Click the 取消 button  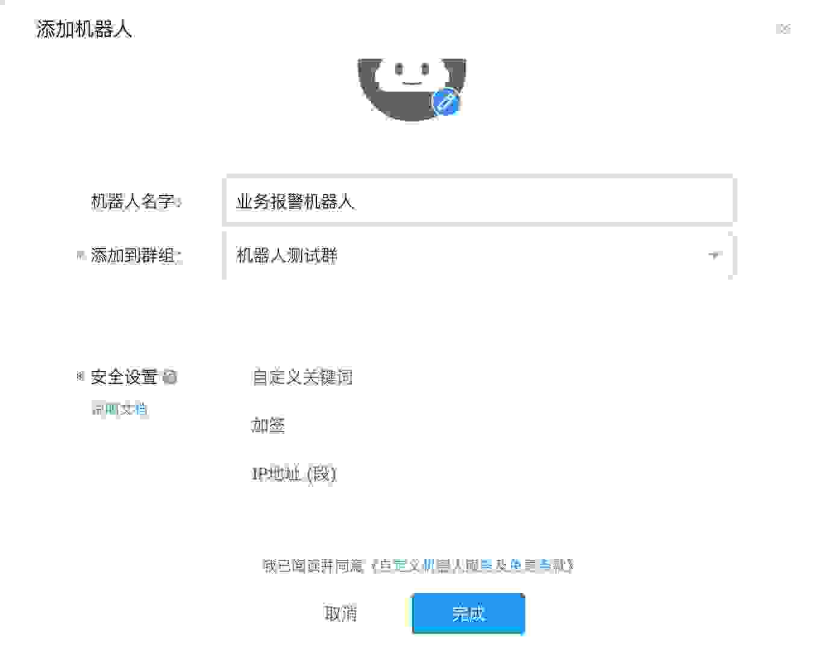pyautogui.click(x=341, y=613)
